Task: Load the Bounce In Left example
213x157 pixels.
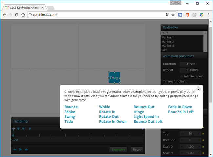Action: coord(181,112)
